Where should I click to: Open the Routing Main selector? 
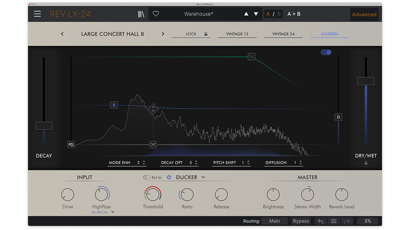coord(274,221)
